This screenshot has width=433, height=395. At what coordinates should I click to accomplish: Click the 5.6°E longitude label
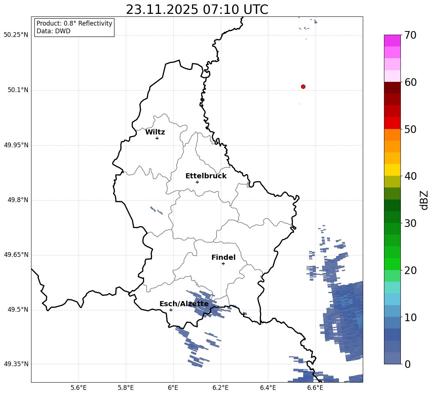point(79,388)
